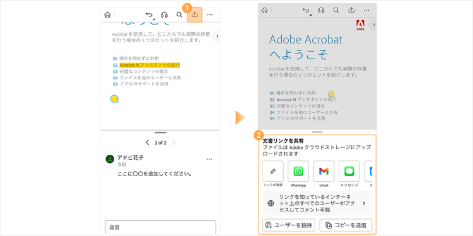473x236 pixels.
Task: Open link access permission setting row
Action: (317, 203)
